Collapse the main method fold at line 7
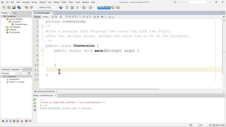 coord(42,50)
